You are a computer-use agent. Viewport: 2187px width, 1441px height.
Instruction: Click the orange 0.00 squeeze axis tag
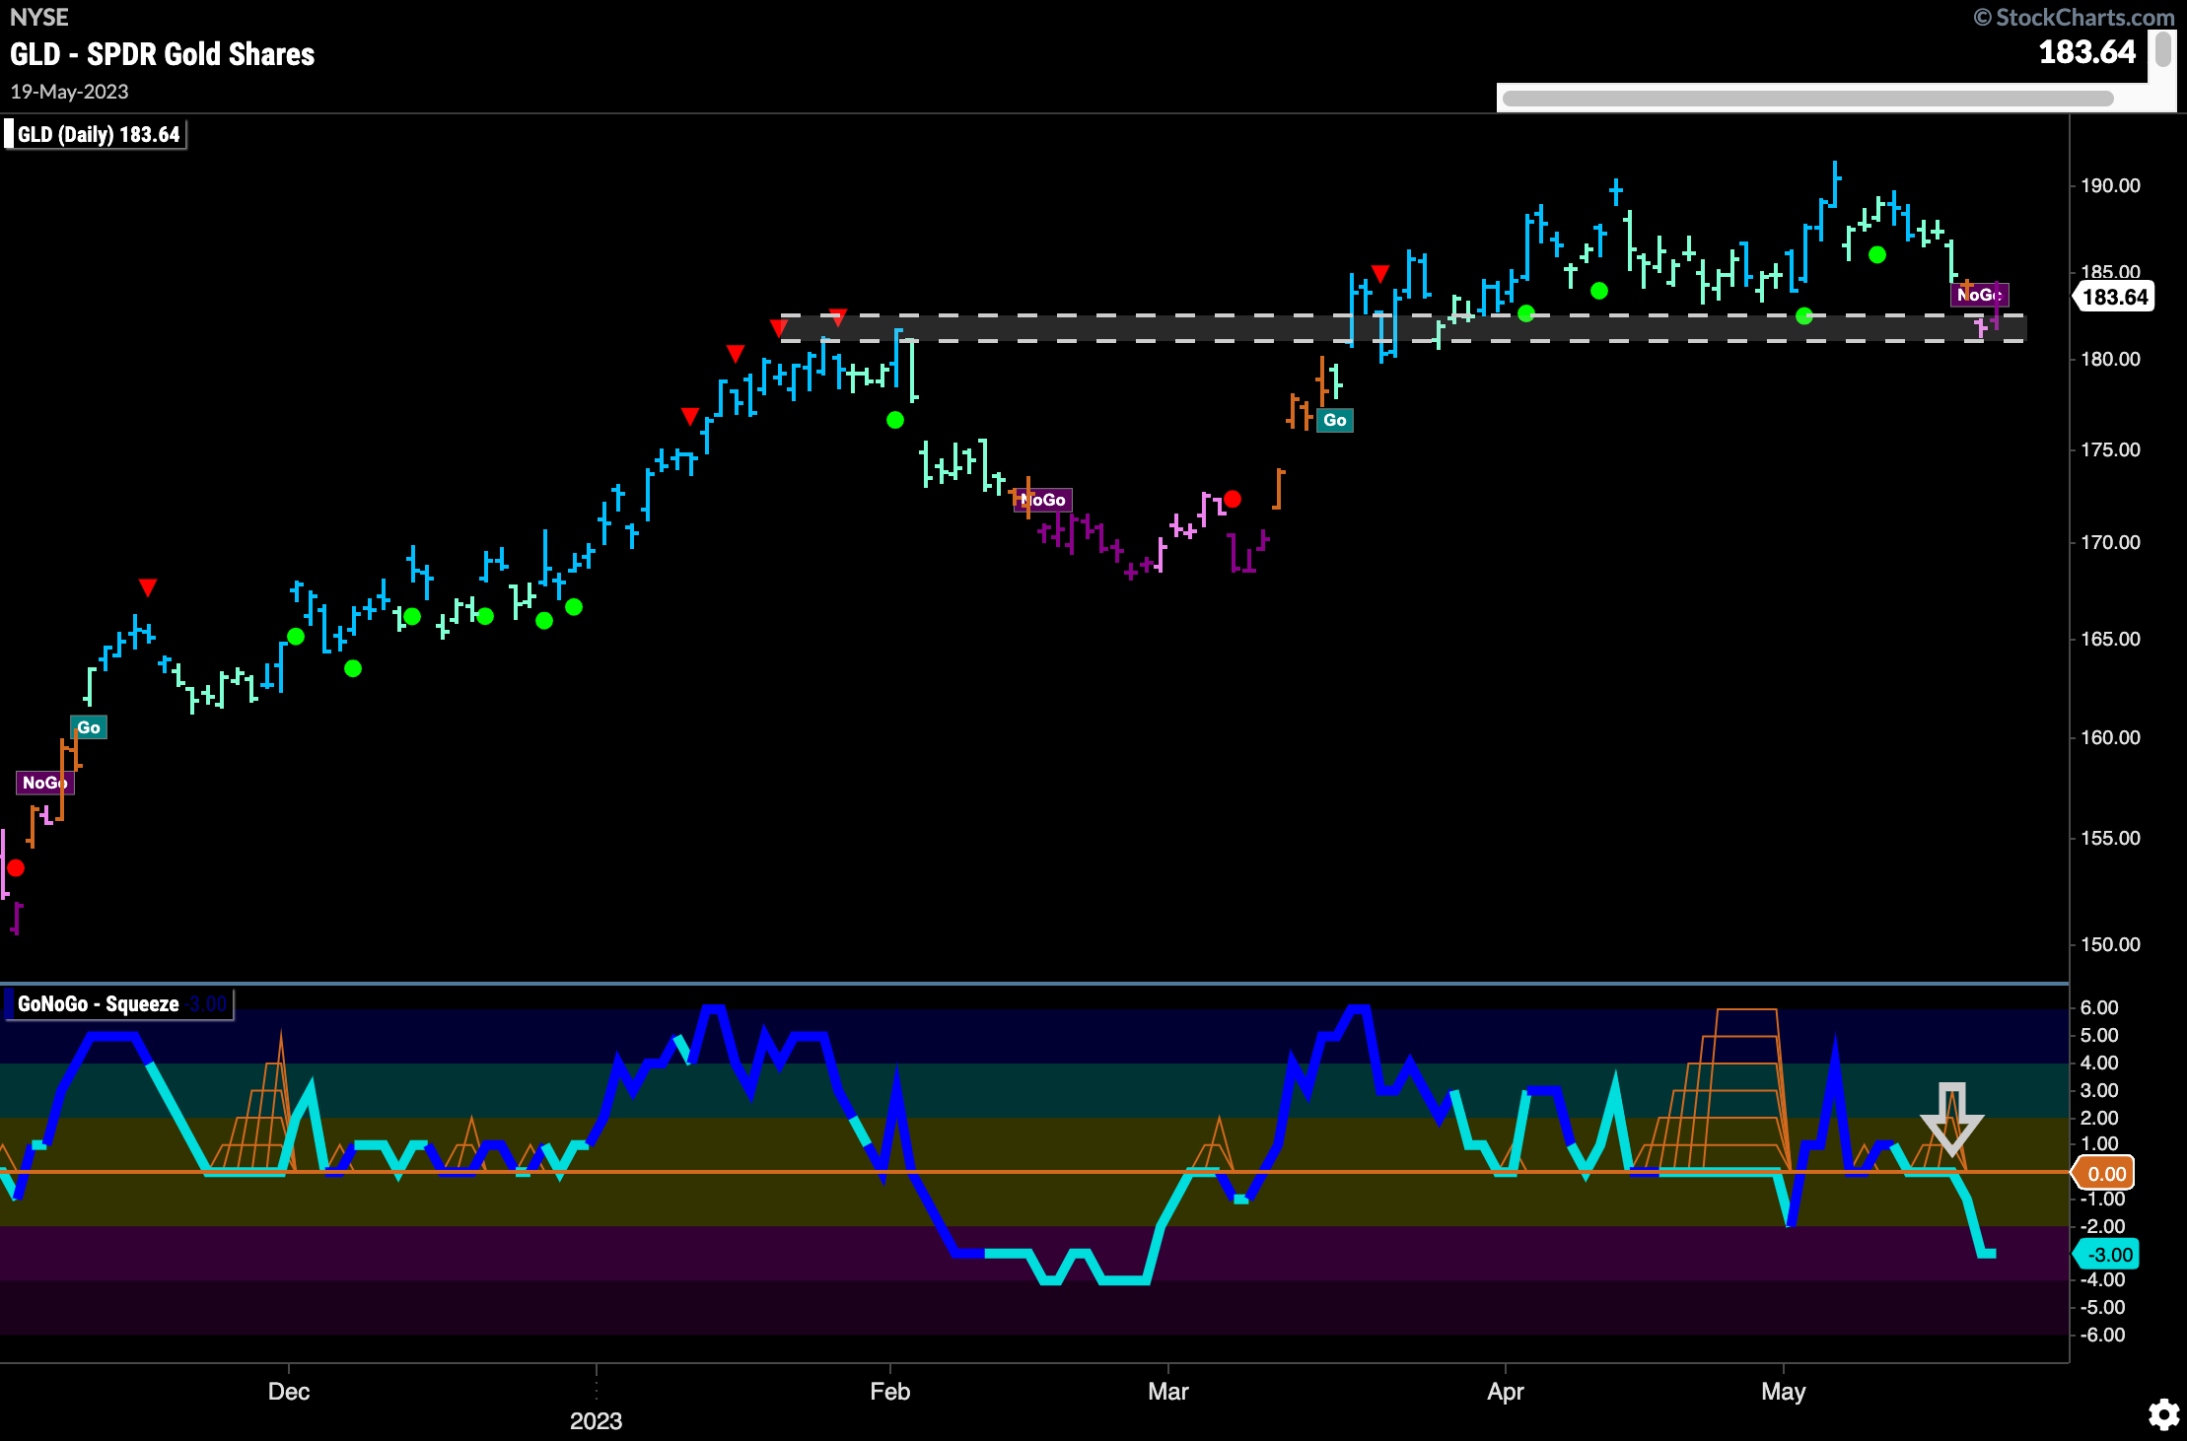pos(2104,1173)
